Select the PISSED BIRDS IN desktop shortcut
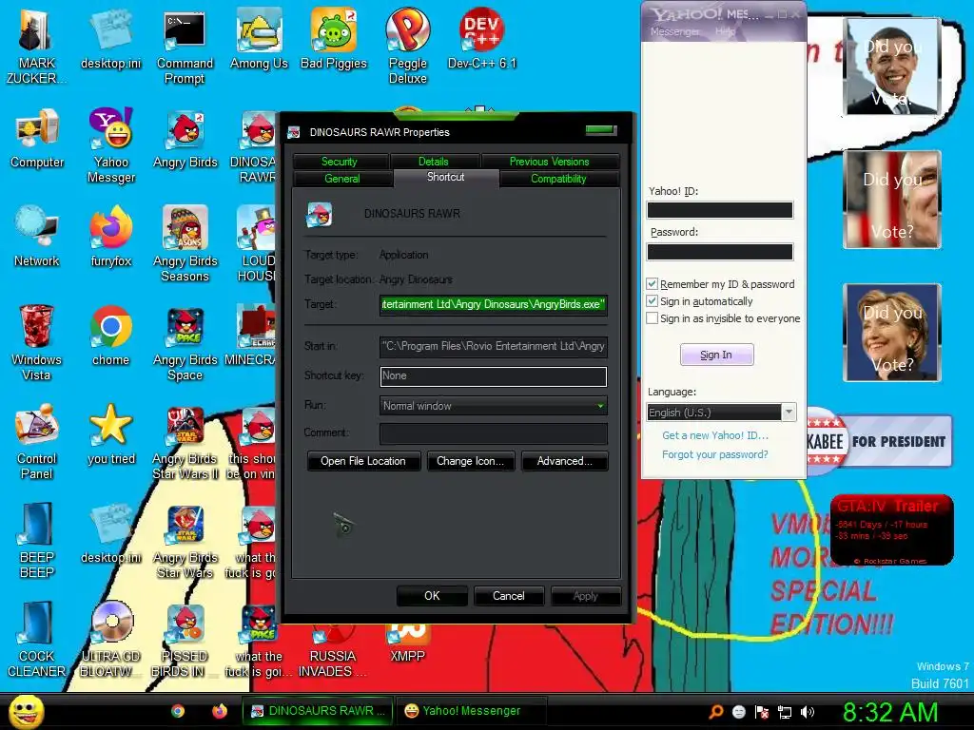The height and width of the screenshot is (730, 974). coord(185,640)
